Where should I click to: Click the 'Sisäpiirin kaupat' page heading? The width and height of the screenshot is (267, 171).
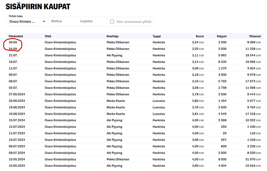(38, 7)
